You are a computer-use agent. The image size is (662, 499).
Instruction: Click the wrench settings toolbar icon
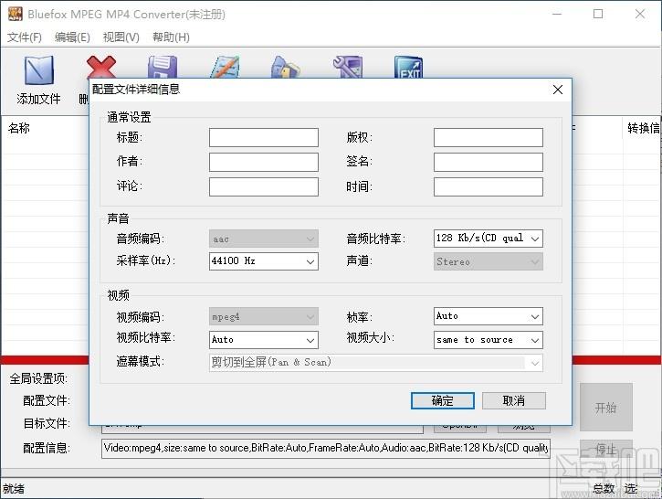click(x=348, y=67)
